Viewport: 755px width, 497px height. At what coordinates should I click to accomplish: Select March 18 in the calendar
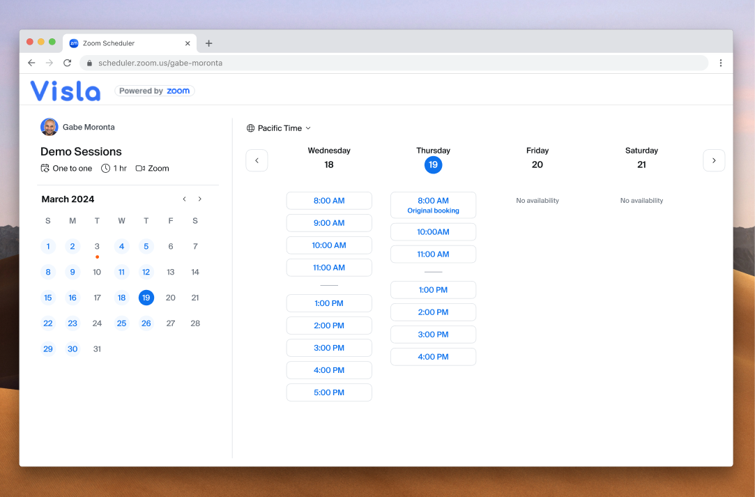[x=122, y=298]
